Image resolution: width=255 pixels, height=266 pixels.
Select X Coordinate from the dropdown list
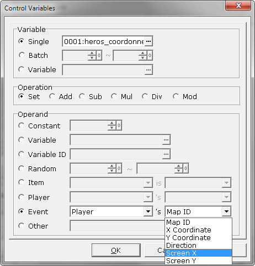tap(198, 230)
